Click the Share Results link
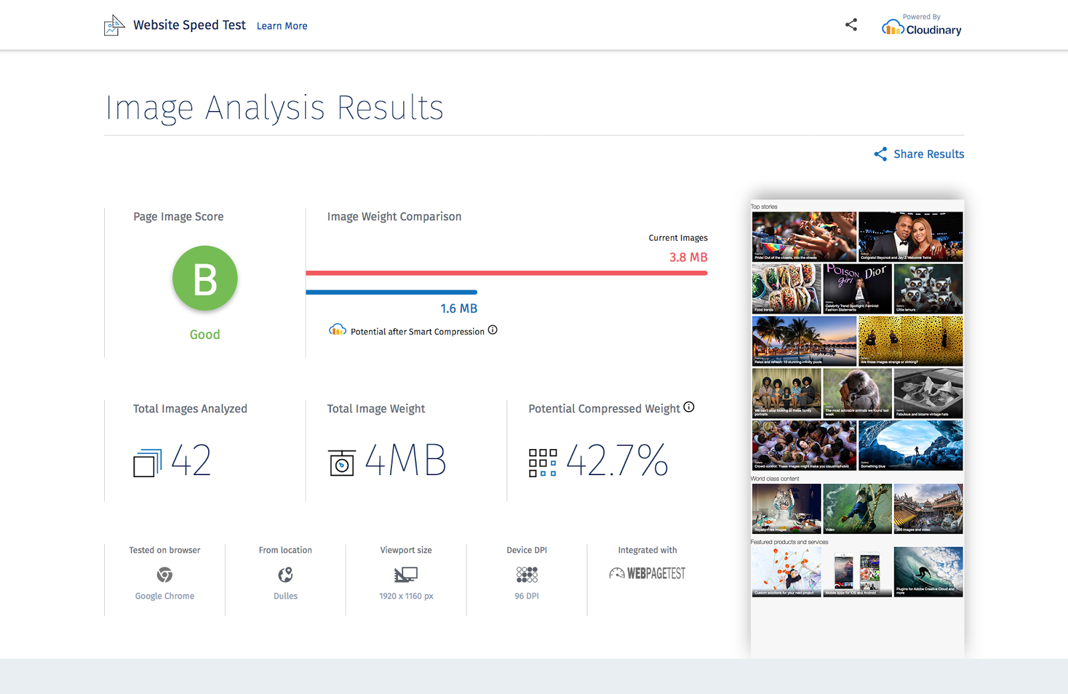 click(928, 154)
